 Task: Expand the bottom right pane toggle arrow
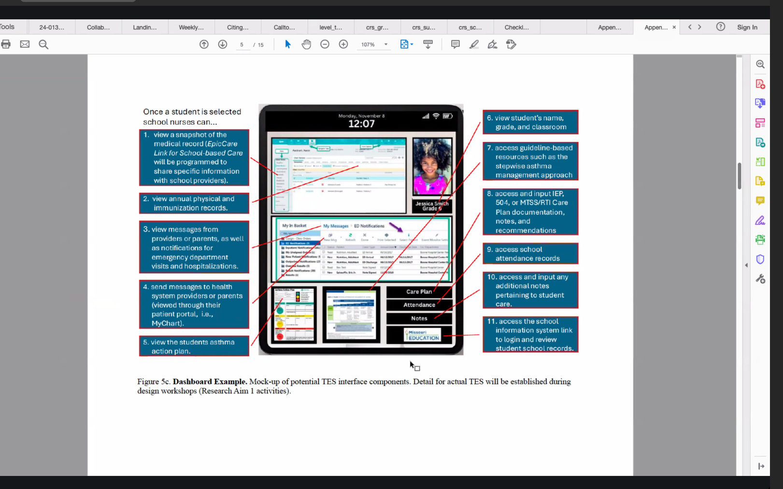point(761,466)
